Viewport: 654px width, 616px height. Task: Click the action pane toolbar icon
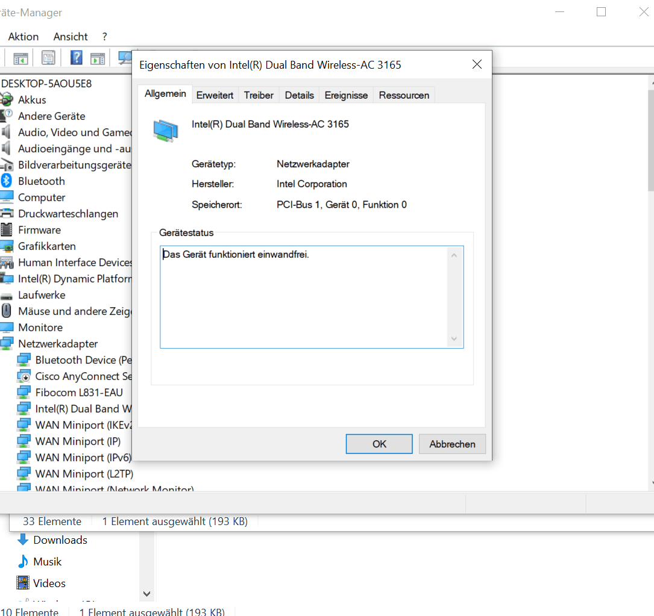[x=98, y=58]
